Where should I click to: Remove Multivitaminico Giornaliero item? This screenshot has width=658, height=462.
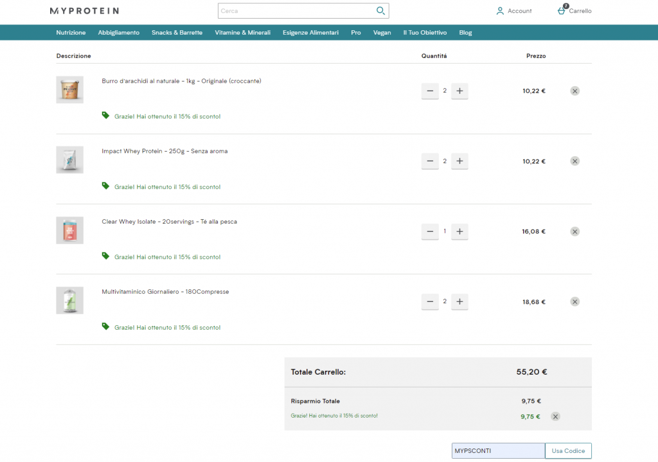click(574, 301)
